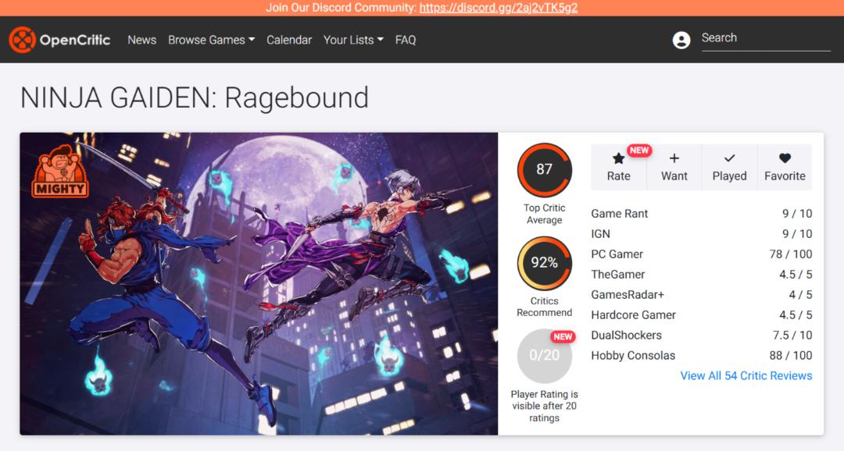Image resolution: width=844 pixels, height=451 pixels.
Task: Open the Hobby Consolas review
Action: pos(633,355)
